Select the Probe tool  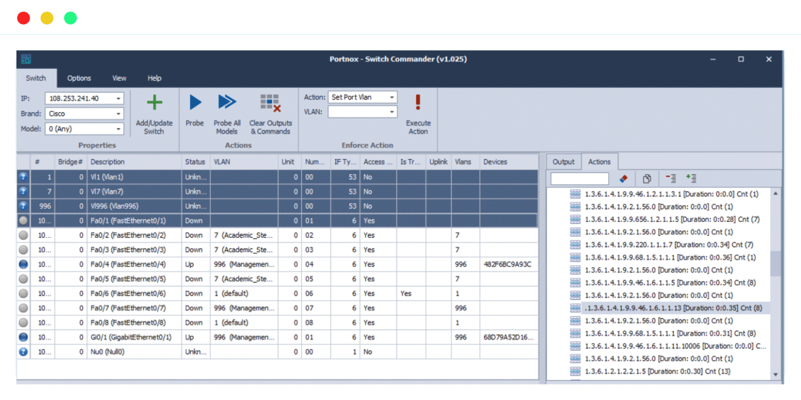tap(194, 102)
